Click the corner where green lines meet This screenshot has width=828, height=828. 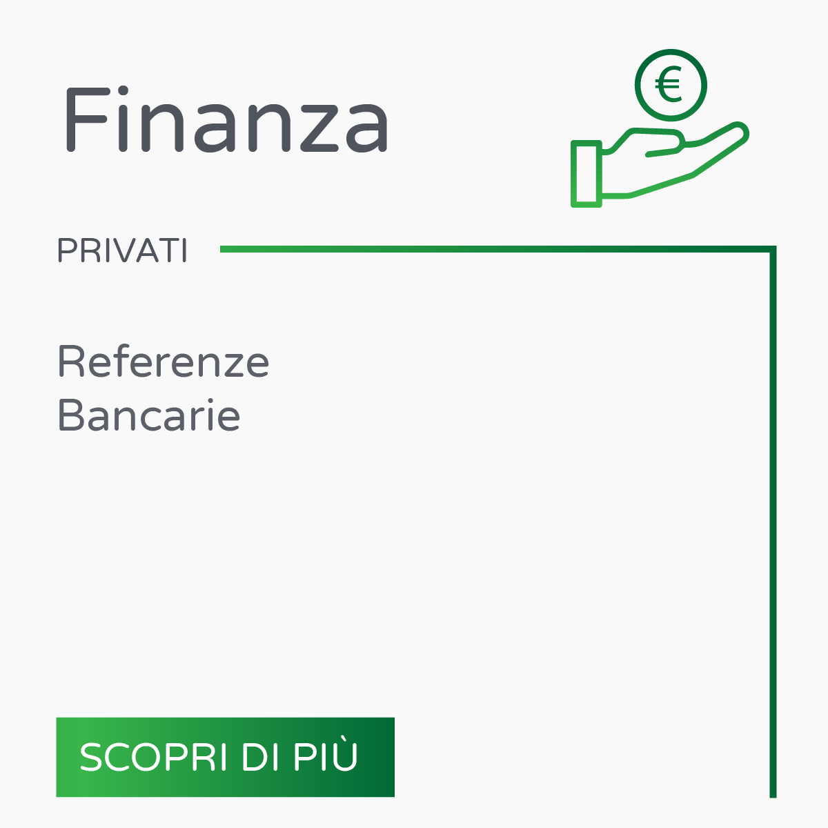773,249
